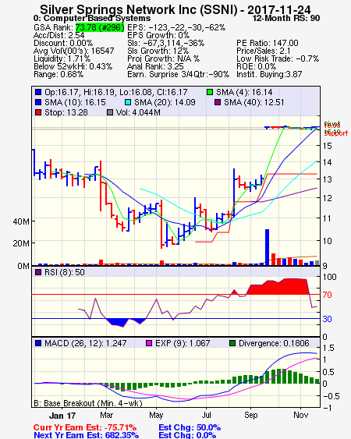Click the green Divergence legend swatch
Image resolution: width=351 pixels, height=439 pixels.
tap(232, 343)
